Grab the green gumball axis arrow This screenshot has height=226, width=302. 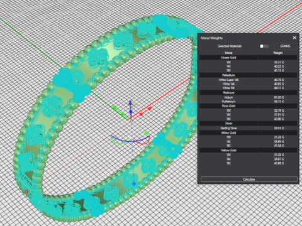(114, 108)
